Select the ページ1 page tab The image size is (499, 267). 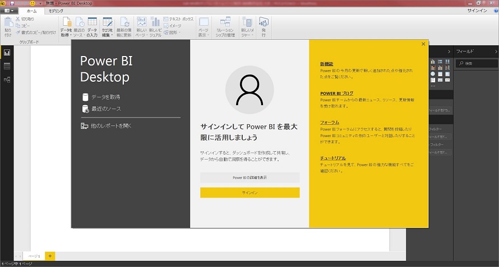click(x=34, y=256)
